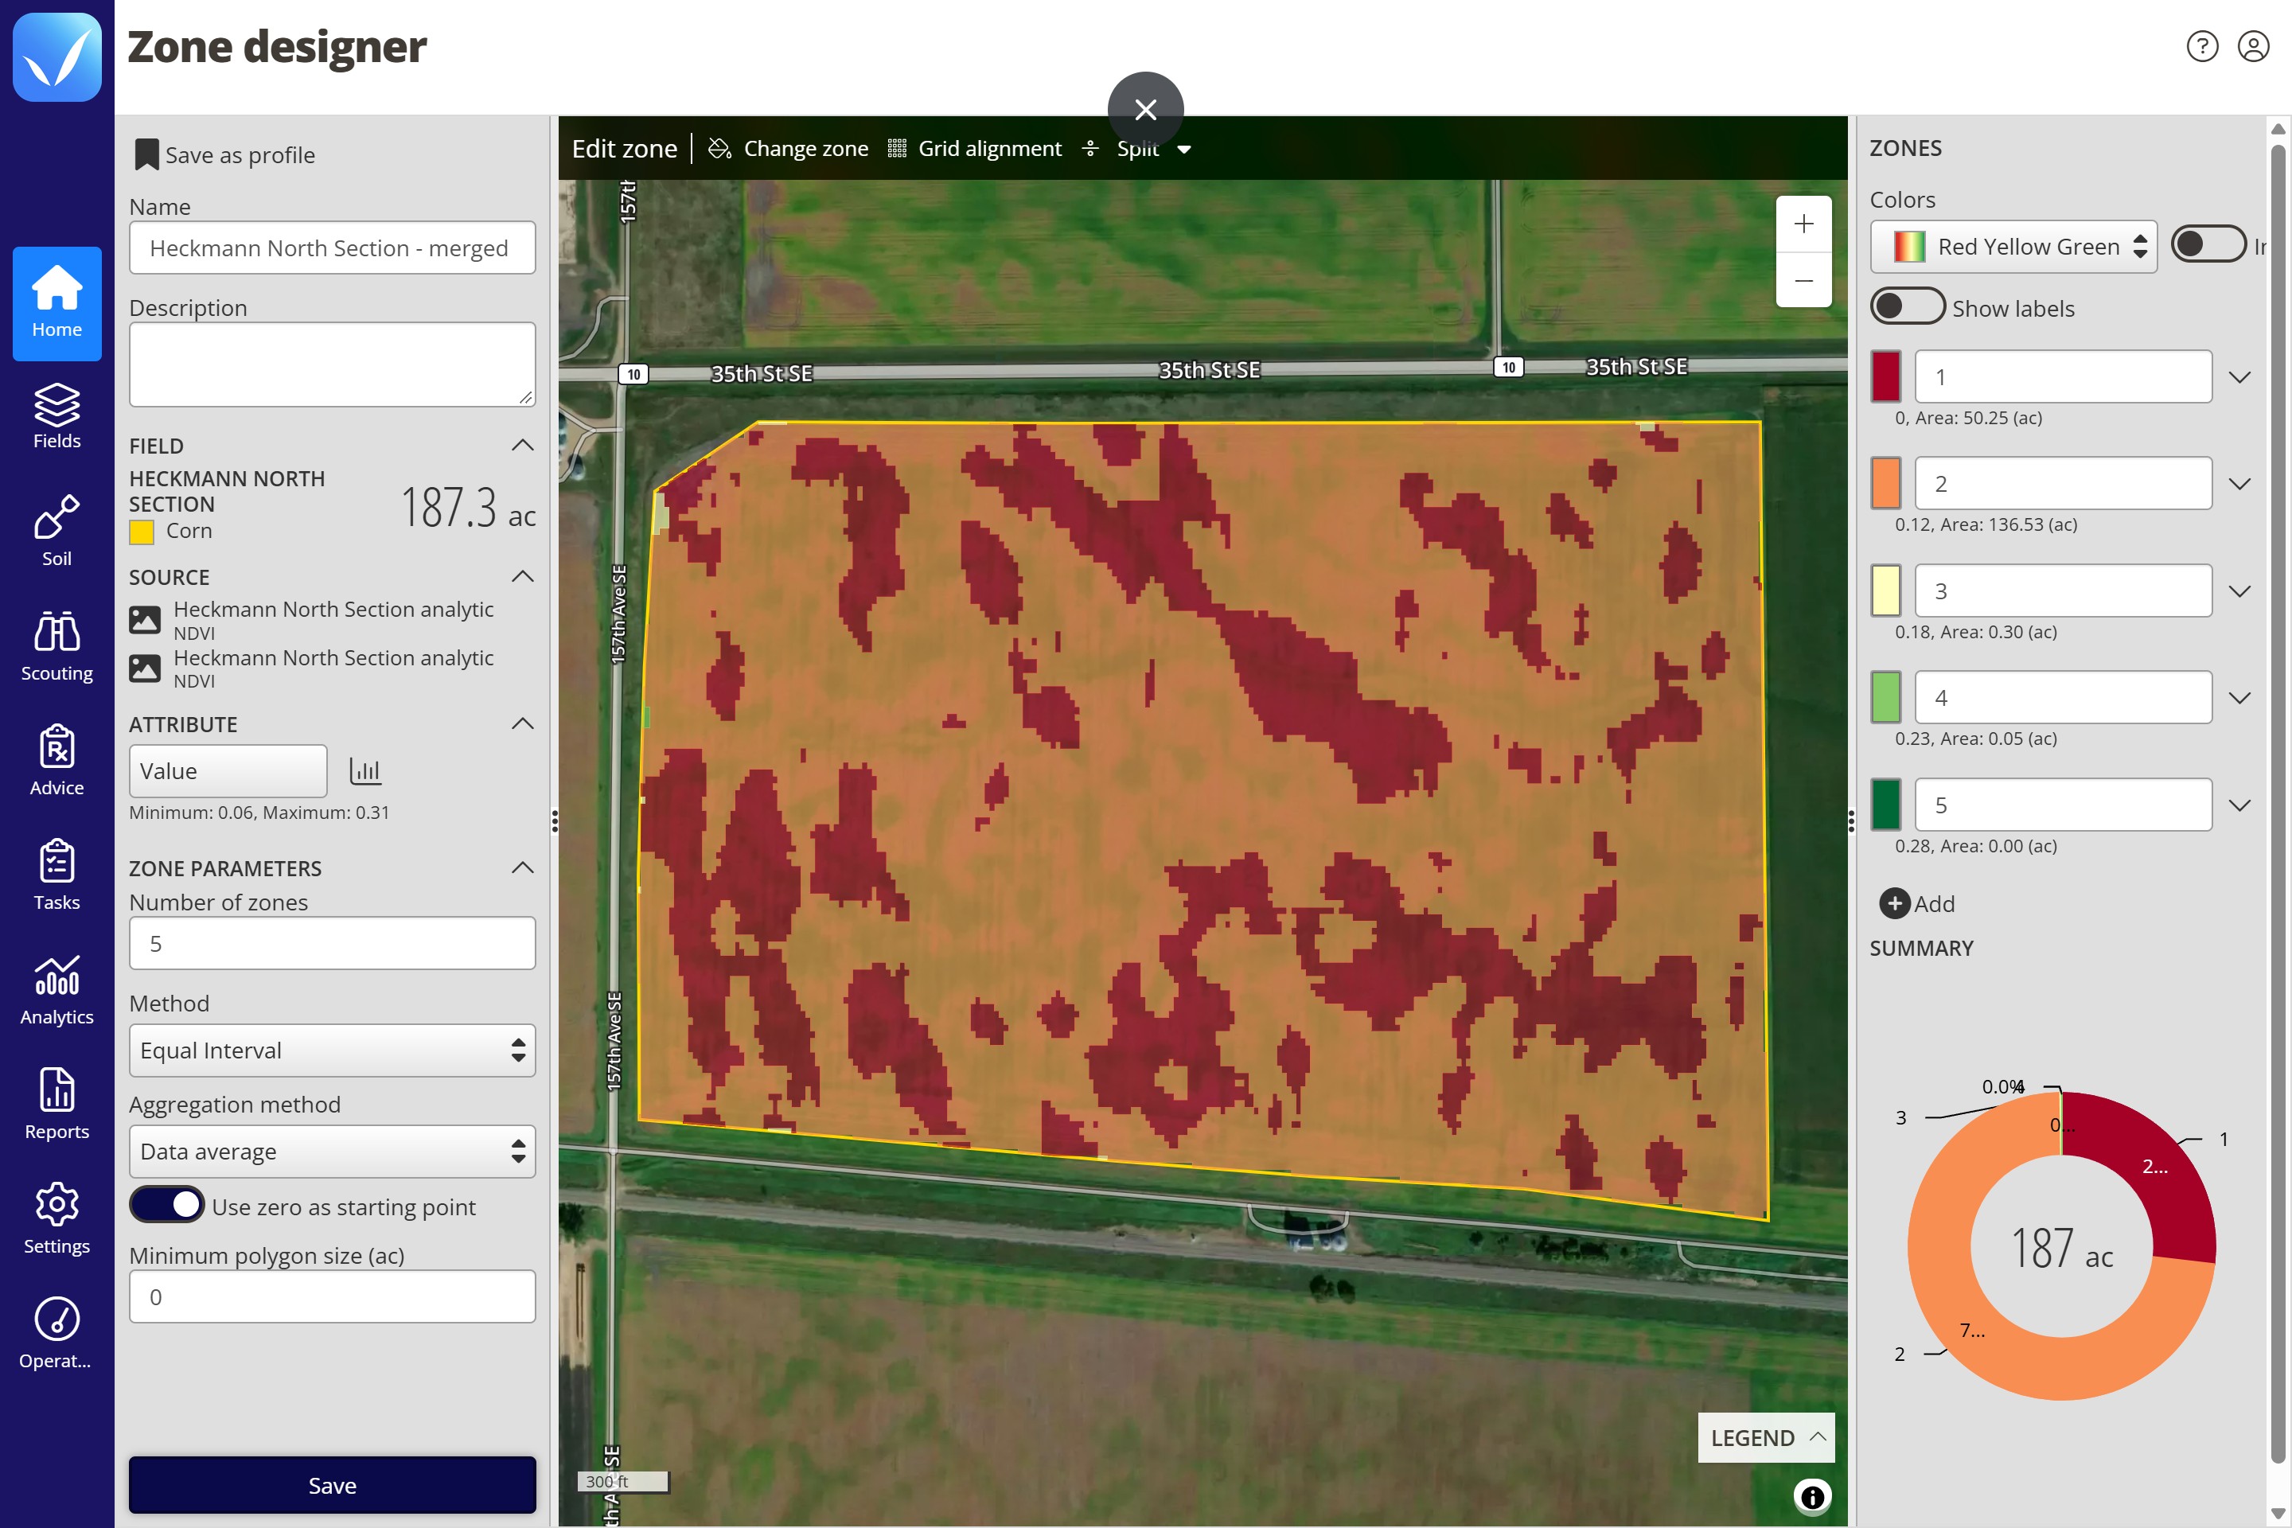Screen dimensions: 2292x1528
Task: Expand zone 4 details chevron
Action: (x=2239, y=698)
